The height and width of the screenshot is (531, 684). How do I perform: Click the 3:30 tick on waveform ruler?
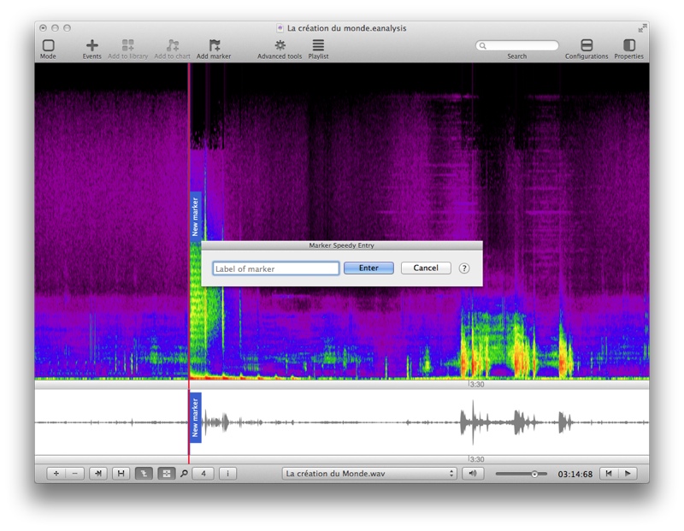476,459
